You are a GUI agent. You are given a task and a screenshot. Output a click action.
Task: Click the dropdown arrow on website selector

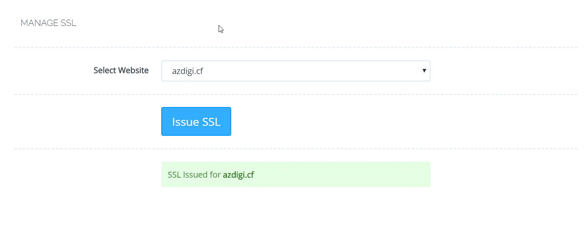tap(424, 71)
